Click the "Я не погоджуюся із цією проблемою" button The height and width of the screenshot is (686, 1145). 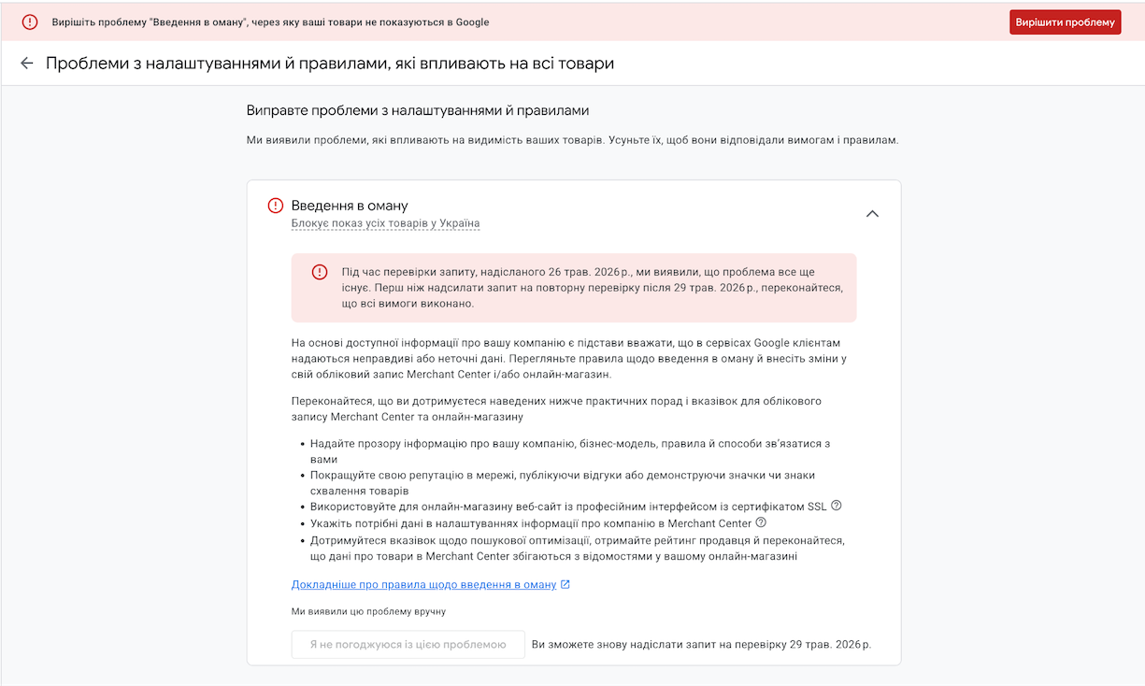(408, 645)
